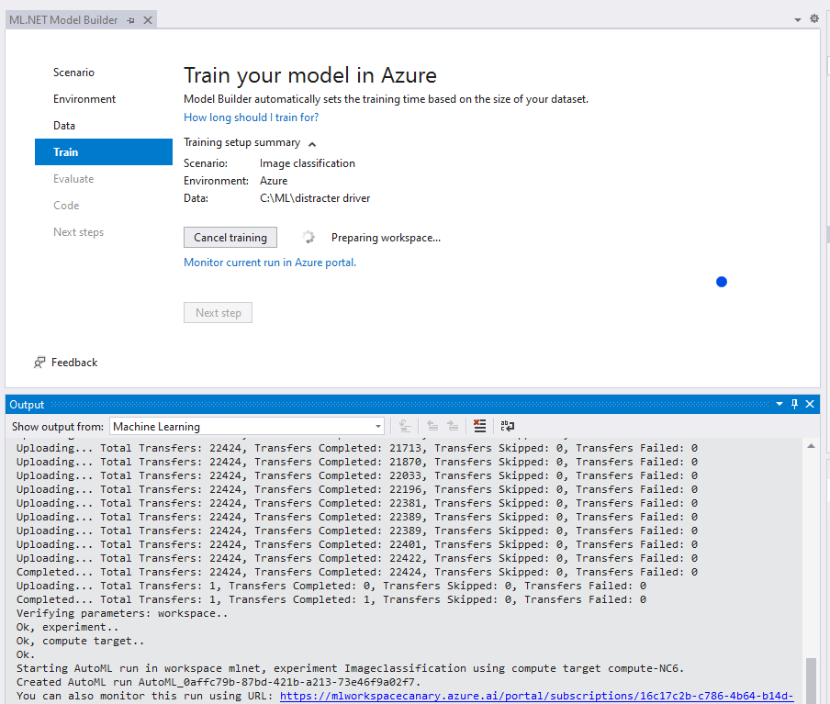Open the Show output from dropdown
This screenshot has width=830, height=704.
247,426
